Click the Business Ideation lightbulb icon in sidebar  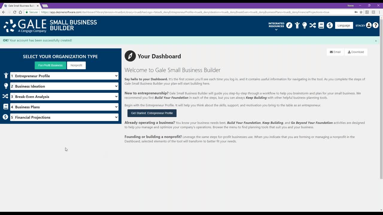(x=6, y=86)
